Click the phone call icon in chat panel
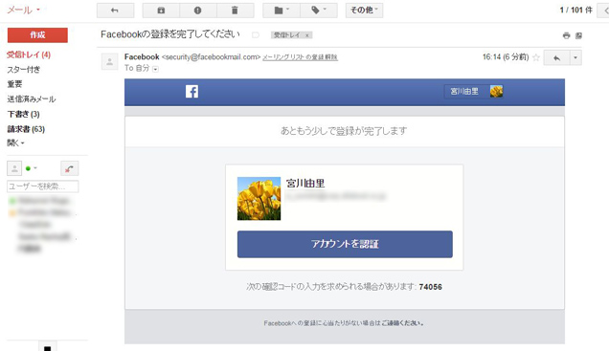The height and width of the screenshot is (351, 609). [70, 168]
